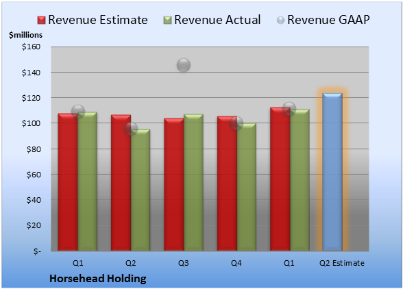Click the green Revenue Actual legend marker
403x289 pixels.
click(167, 20)
